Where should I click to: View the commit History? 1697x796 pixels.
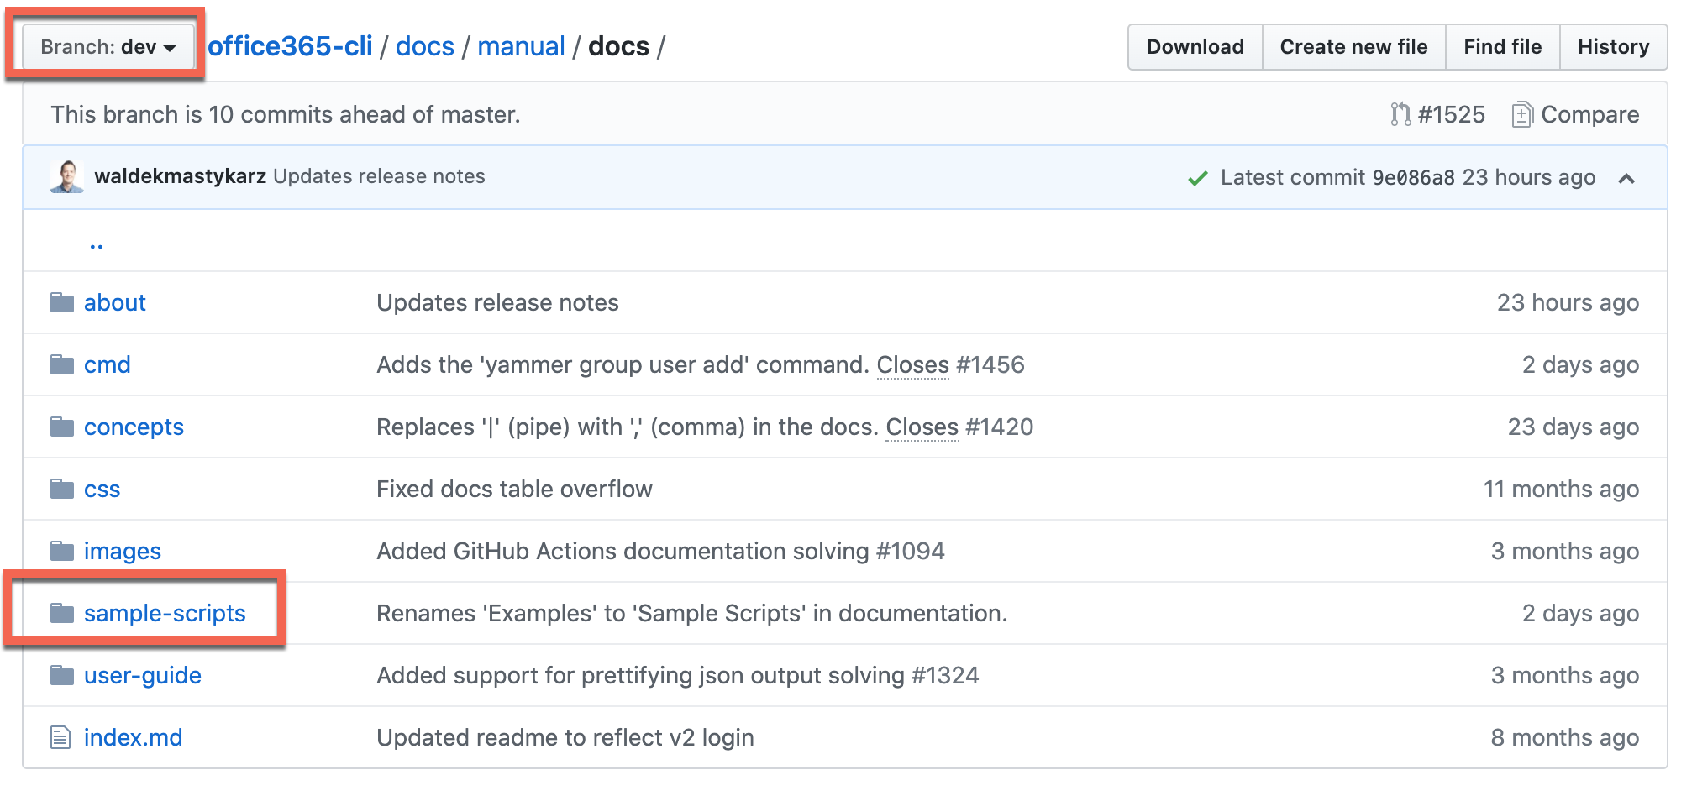point(1613,47)
